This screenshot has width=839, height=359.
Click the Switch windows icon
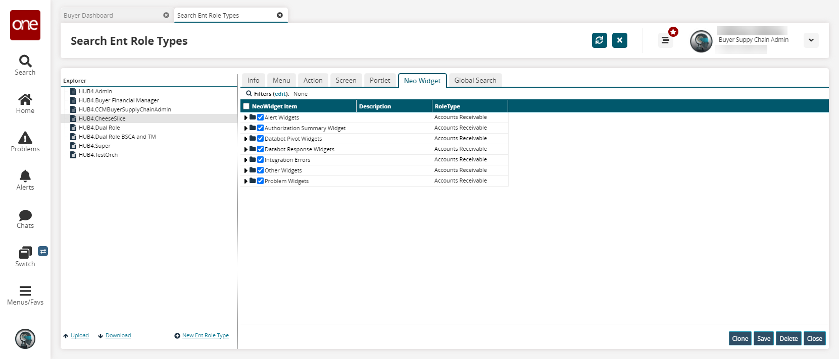25,253
